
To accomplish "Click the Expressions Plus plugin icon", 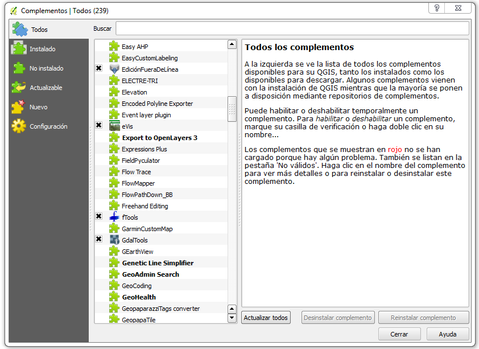I will 114,149.
